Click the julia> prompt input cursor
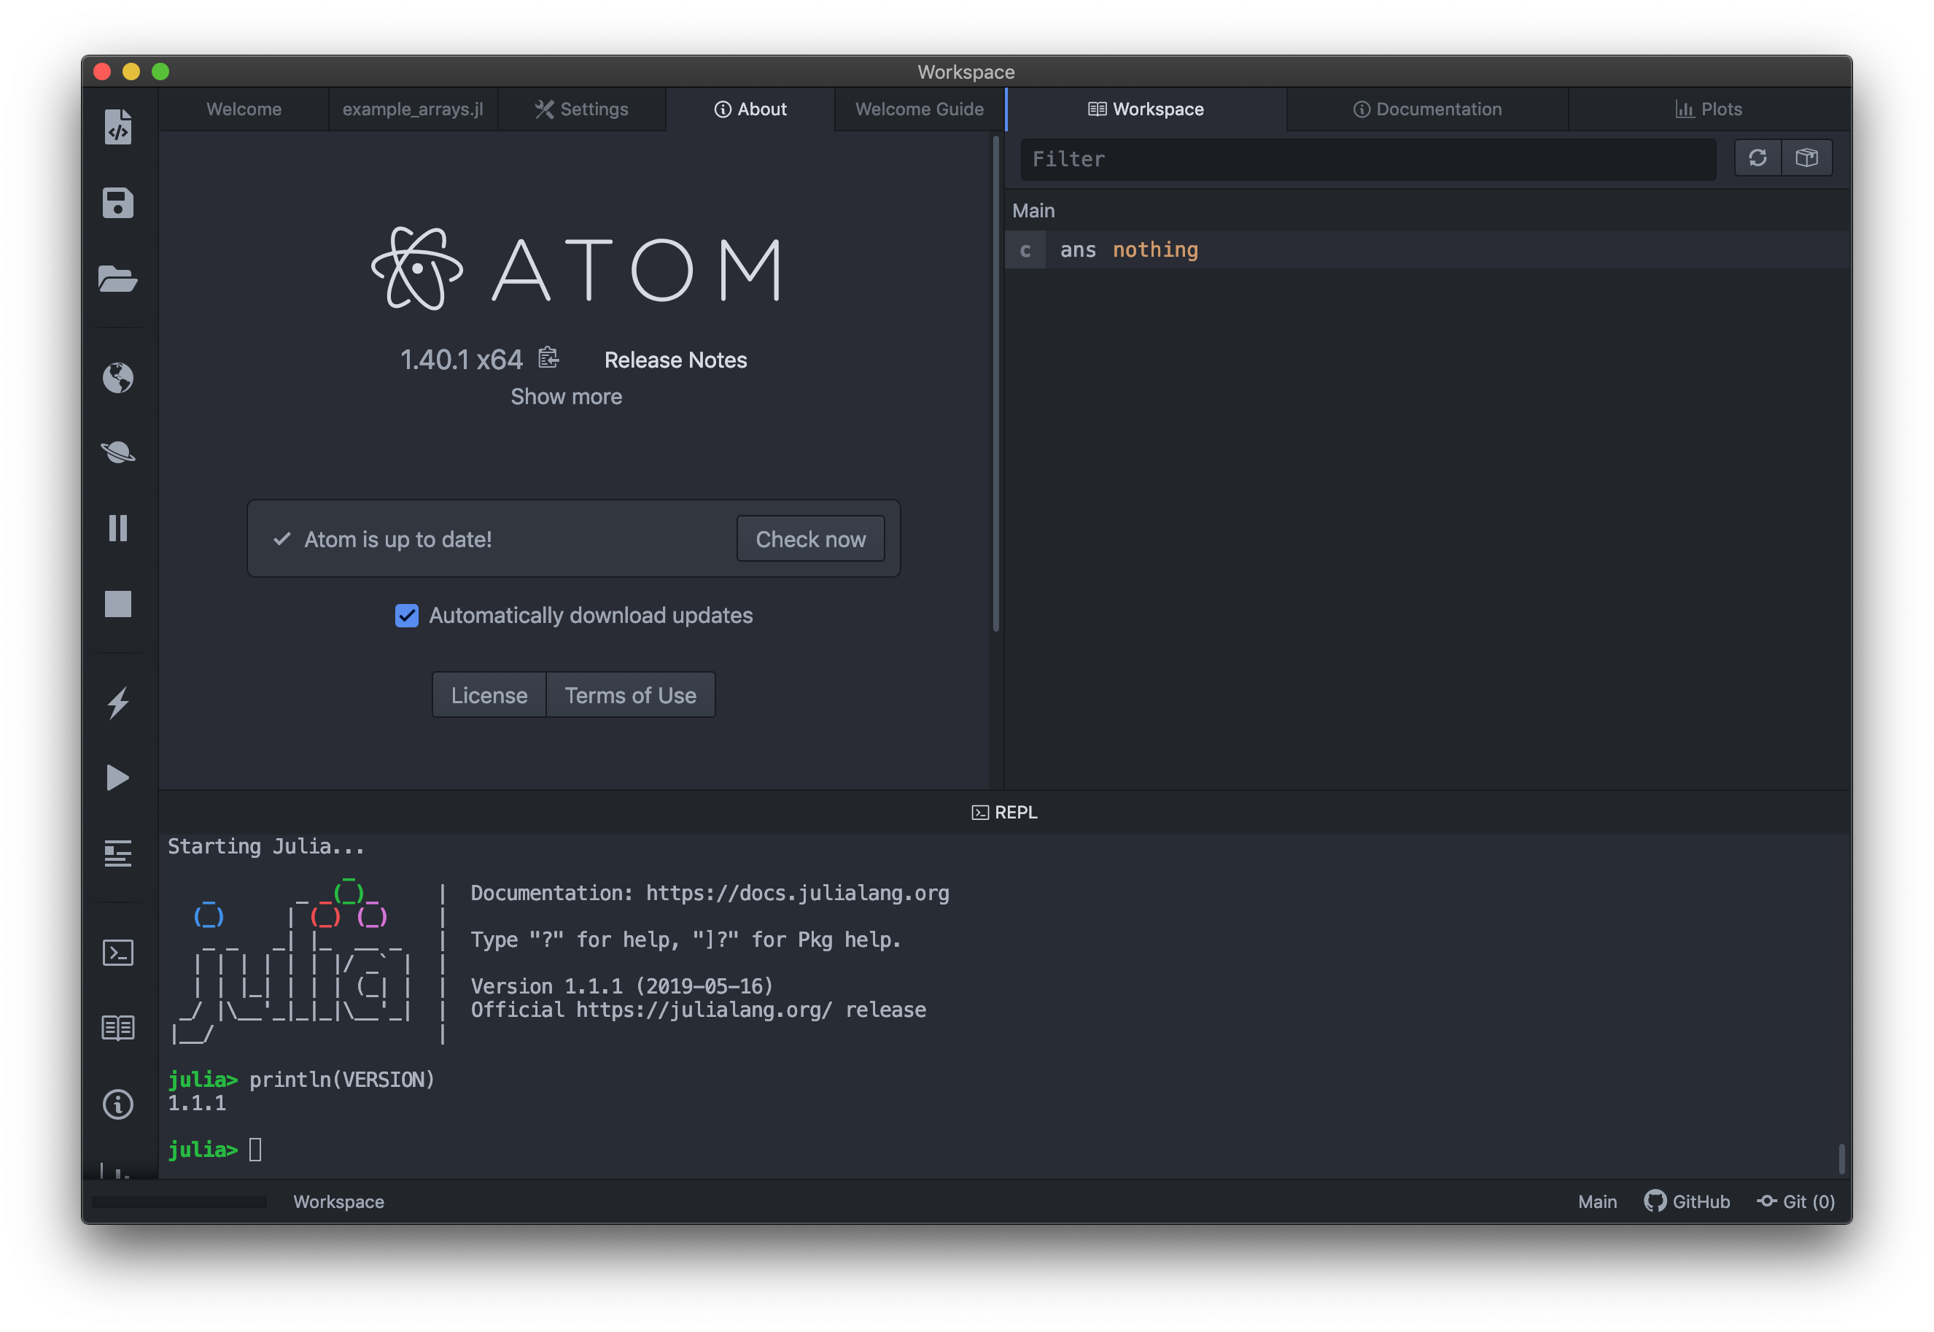This screenshot has height=1332, width=1934. click(x=255, y=1149)
